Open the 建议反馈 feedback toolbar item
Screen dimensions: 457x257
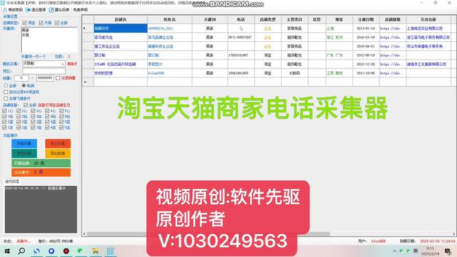[59, 10]
